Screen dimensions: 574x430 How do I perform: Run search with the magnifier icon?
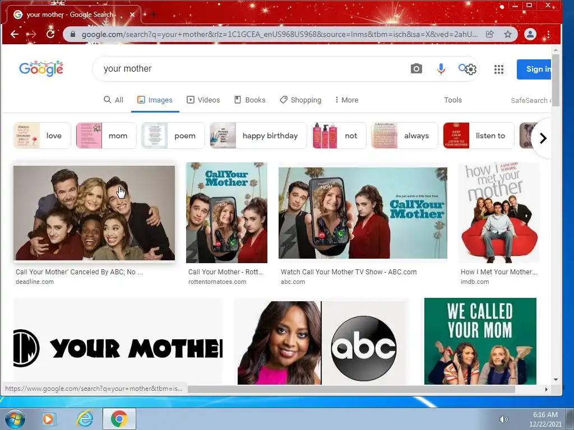pos(462,68)
